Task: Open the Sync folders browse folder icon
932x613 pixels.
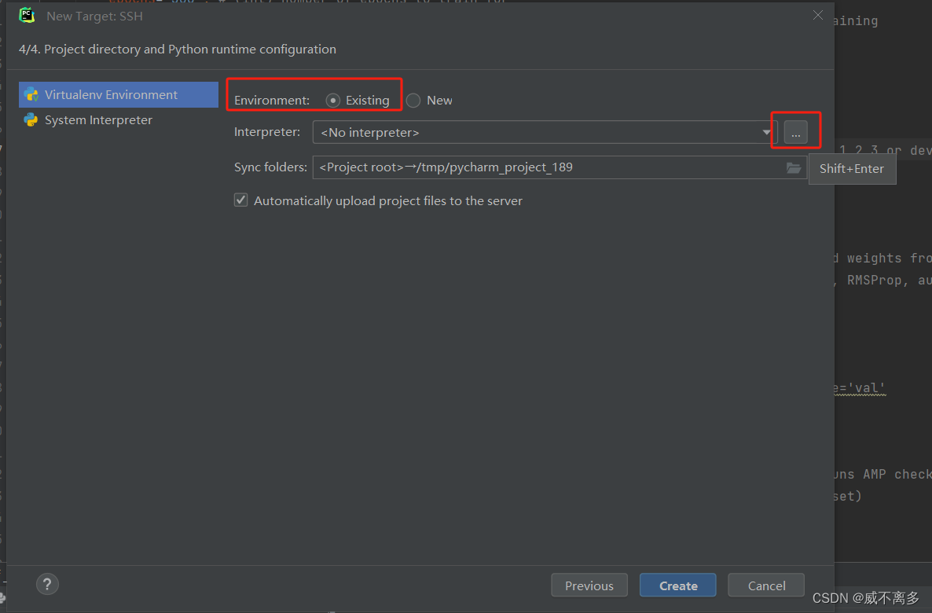Action: [794, 167]
